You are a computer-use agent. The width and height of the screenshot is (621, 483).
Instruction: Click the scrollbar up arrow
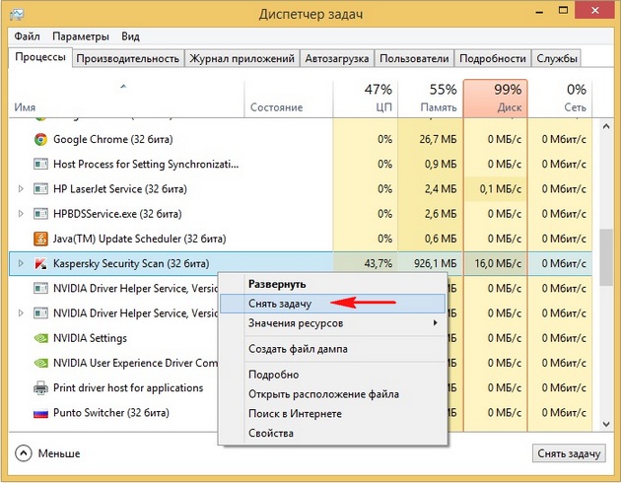pyautogui.click(x=606, y=126)
